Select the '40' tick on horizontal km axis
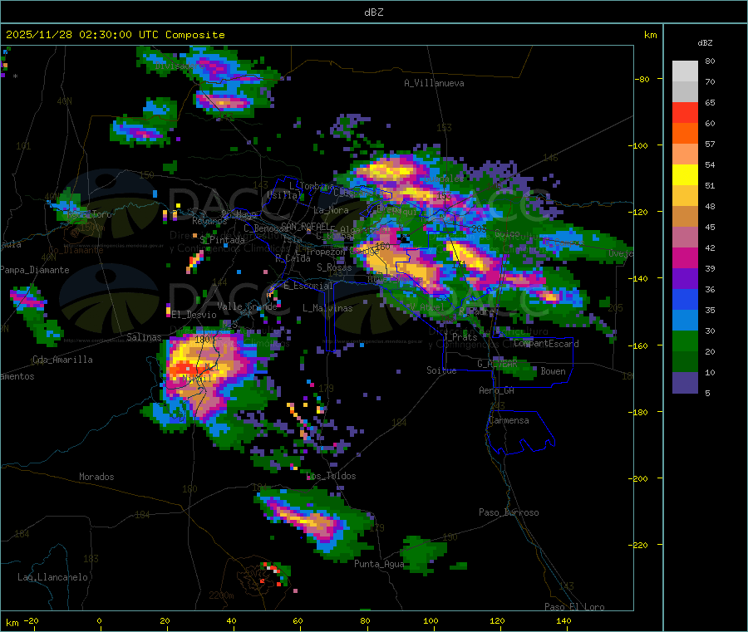The image size is (748, 632). 231,620
